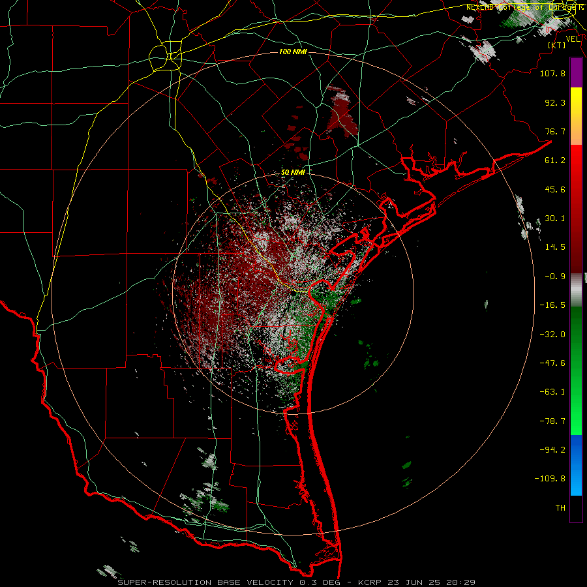The width and height of the screenshot is (587, 587).
Task: Select the TH legend label
Action: 560,508
